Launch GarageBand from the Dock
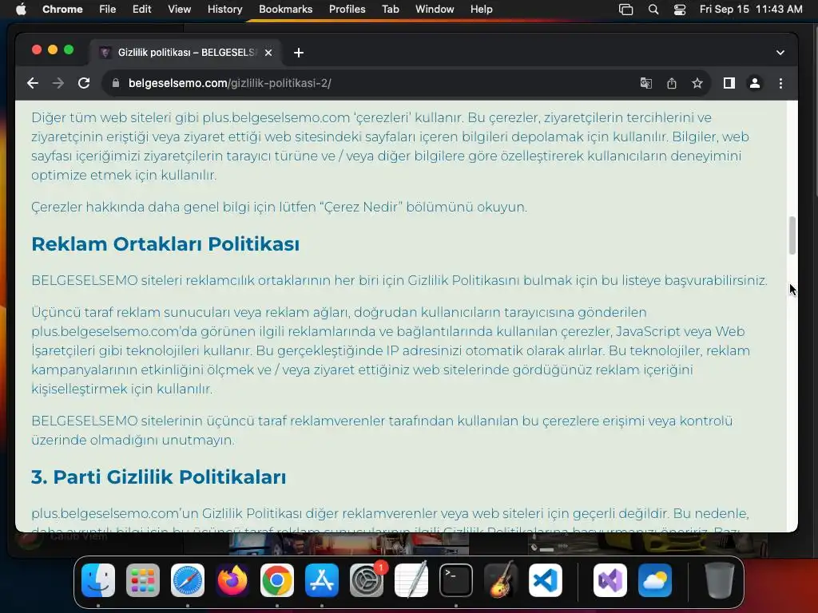This screenshot has width=818, height=613. pyautogui.click(x=501, y=580)
